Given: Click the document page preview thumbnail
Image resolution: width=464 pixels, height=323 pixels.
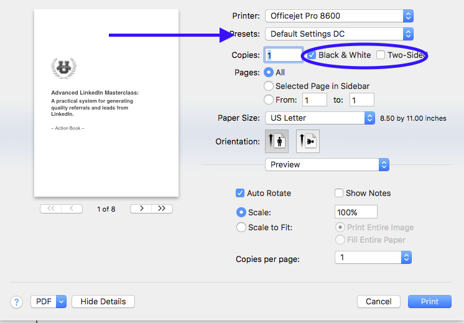Looking at the screenshot, I should (106, 103).
